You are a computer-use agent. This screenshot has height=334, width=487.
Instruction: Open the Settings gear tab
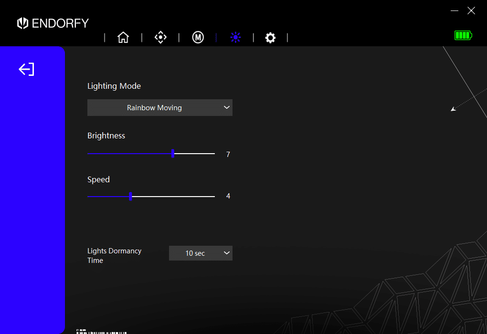click(270, 38)
